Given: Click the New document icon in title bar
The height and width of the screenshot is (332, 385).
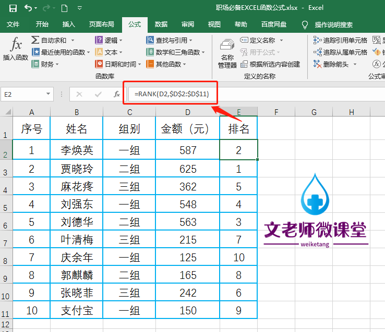Looking at the screenshot, I should point(64,8).
